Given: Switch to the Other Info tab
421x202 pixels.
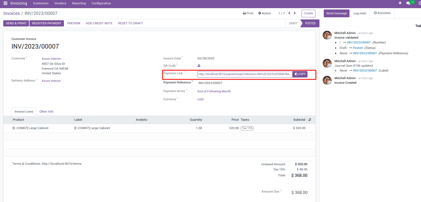Looking at the screenshot, I should pyautogui.click(x=46, y=111).
